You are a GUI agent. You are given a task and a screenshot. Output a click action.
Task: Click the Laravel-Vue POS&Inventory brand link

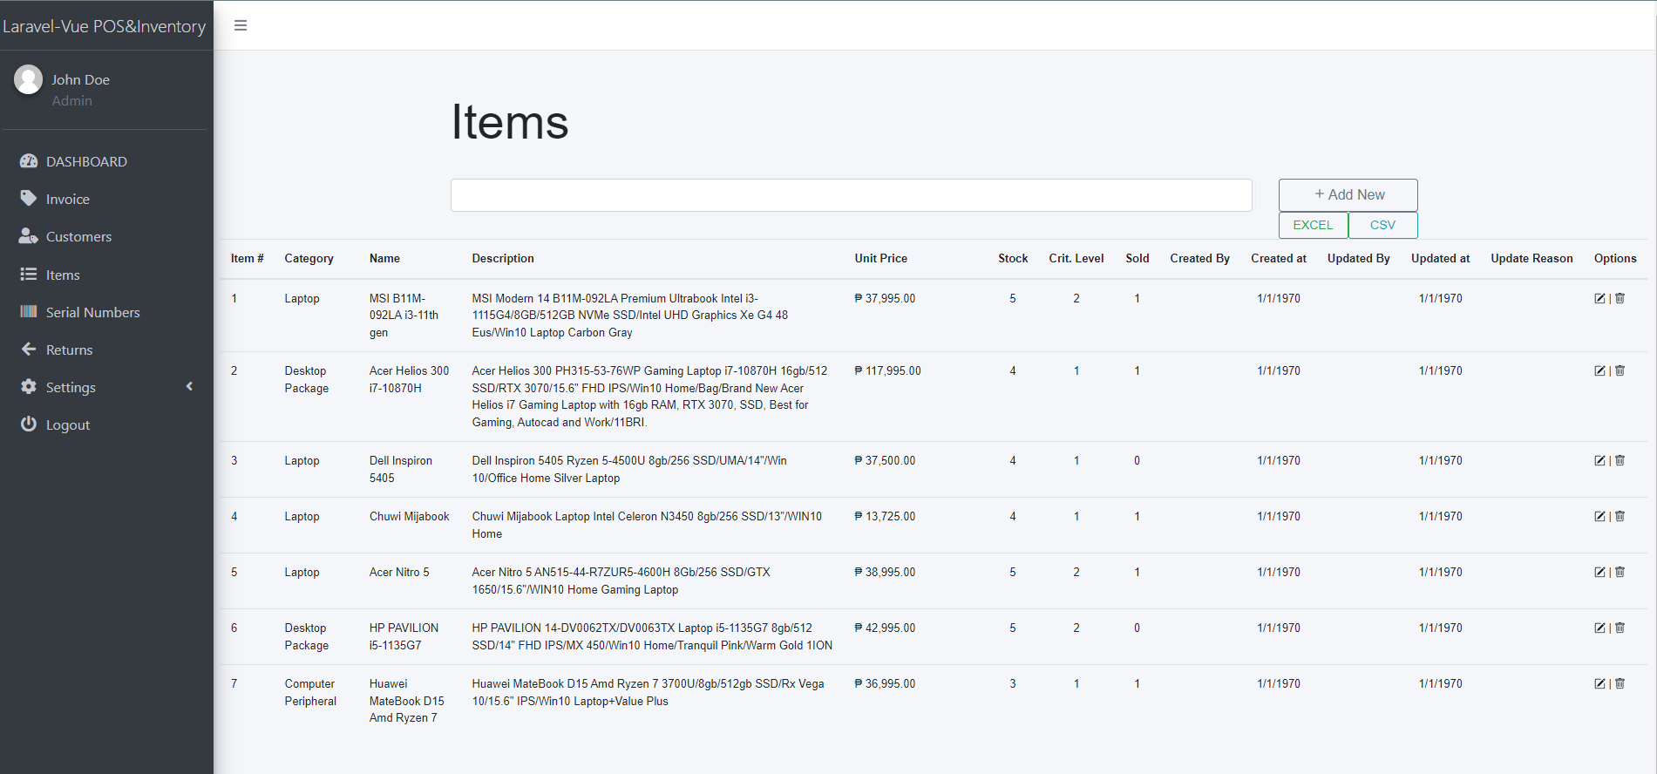[x=105, y=26]
